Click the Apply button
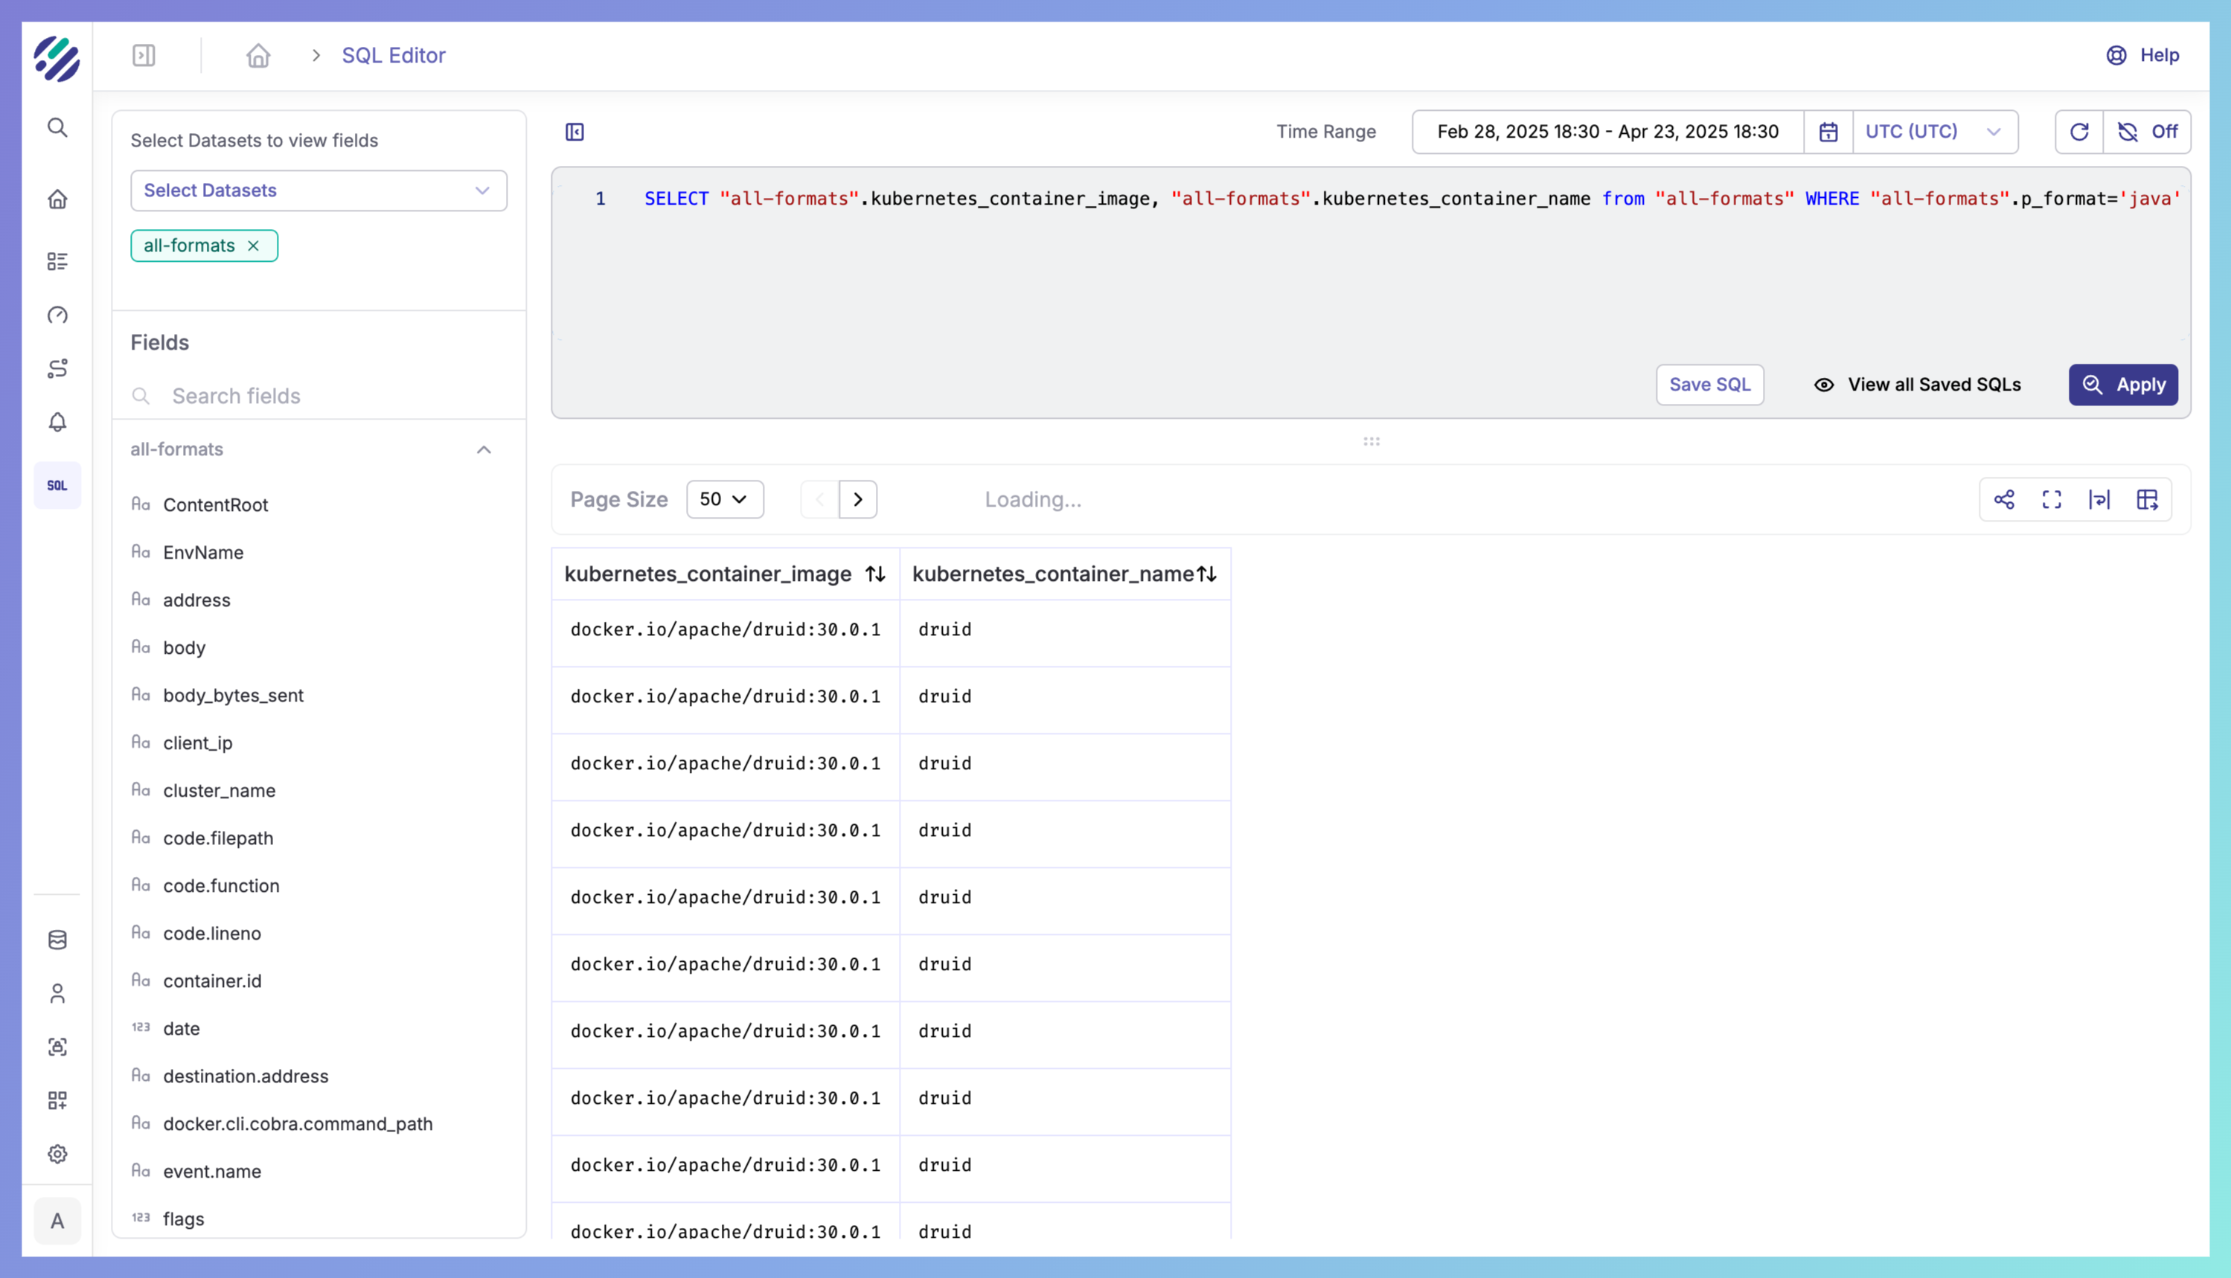Image resolution: width=2231 pixels, height=1278 pixels. (x=2122, y=385)
